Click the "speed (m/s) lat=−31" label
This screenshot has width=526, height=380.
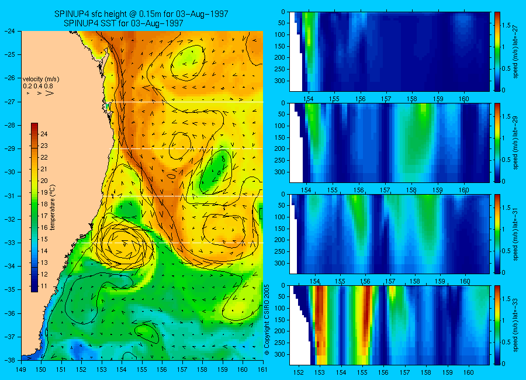tap(515, 234)
